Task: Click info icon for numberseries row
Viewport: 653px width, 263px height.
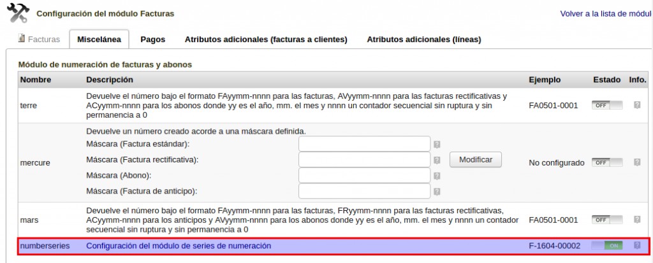Action: click(x=636, y=245)
